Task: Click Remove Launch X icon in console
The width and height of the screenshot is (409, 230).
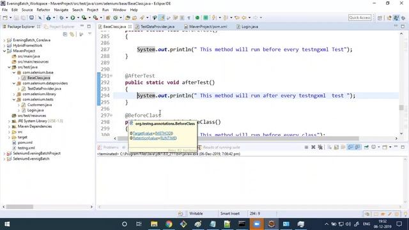Action: click(313, 148)
